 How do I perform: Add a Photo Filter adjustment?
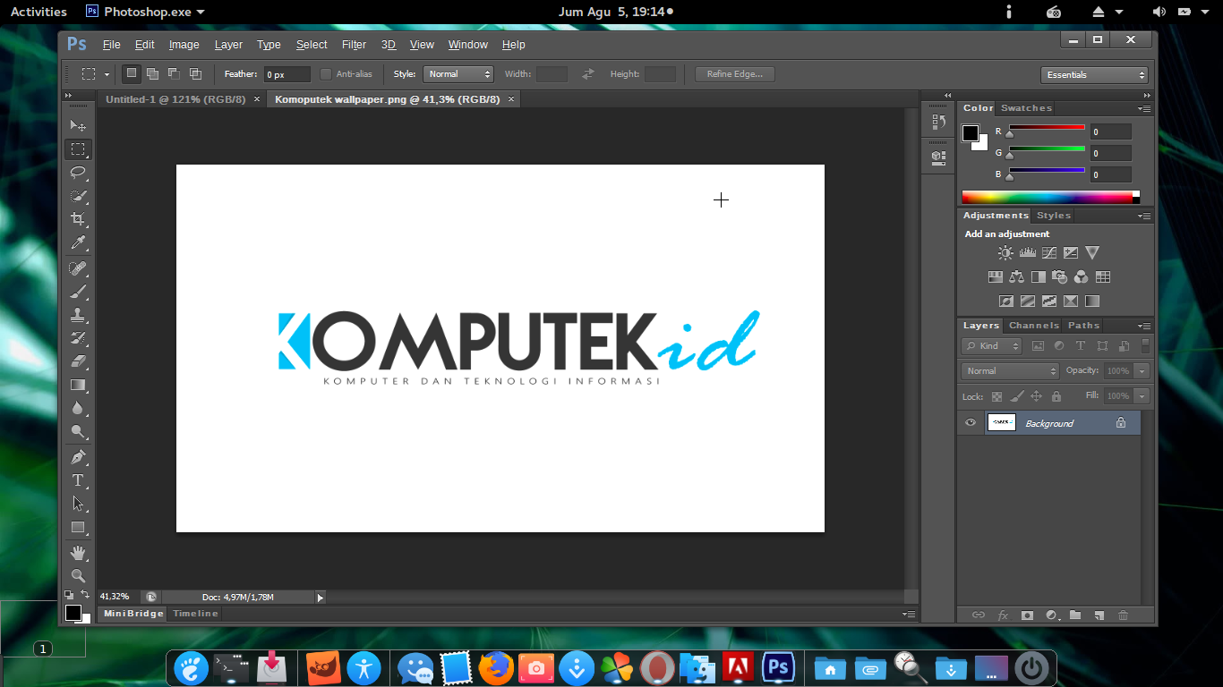point(1059,277)
